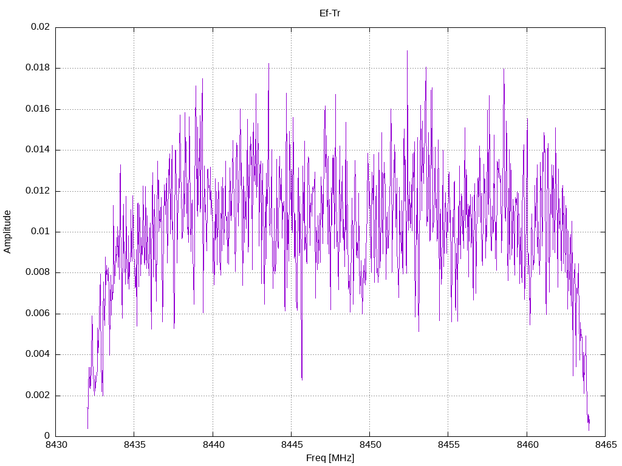Click the 0.014 amplitude tick label
622x466 pixels.
click(38, 150)
